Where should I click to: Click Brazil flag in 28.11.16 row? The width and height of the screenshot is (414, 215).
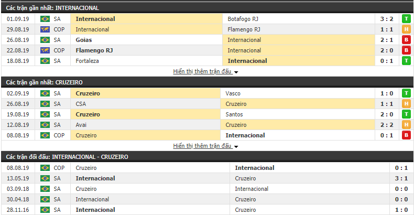pyautogui.click(x=45, y=210)
